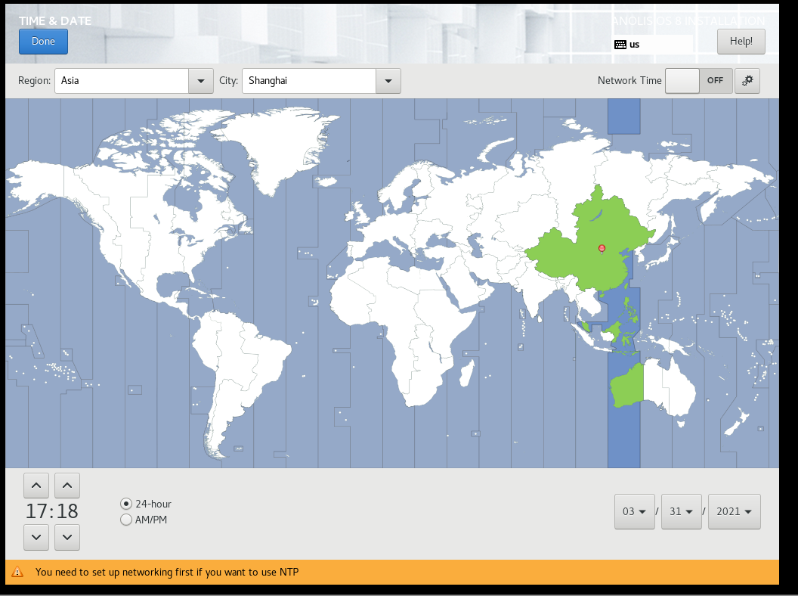This screenshot has height=596, width=798.
Task: Decrease hours with the down arrow
Action: coord(36,538)
